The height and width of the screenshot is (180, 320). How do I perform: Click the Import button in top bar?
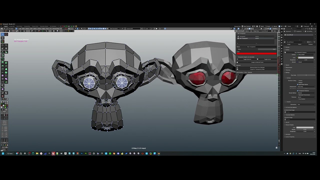tap(268, 26)
